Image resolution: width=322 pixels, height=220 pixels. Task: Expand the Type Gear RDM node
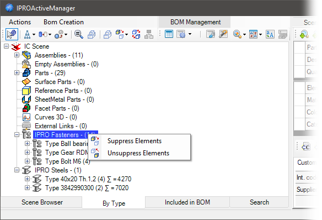27,153
